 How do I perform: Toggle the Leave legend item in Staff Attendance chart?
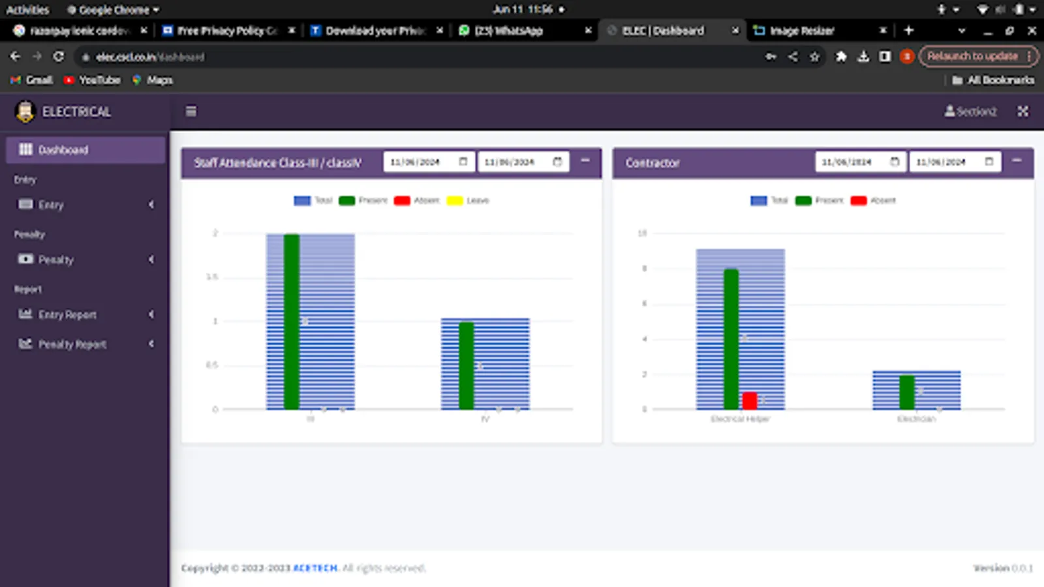point(468,200)
